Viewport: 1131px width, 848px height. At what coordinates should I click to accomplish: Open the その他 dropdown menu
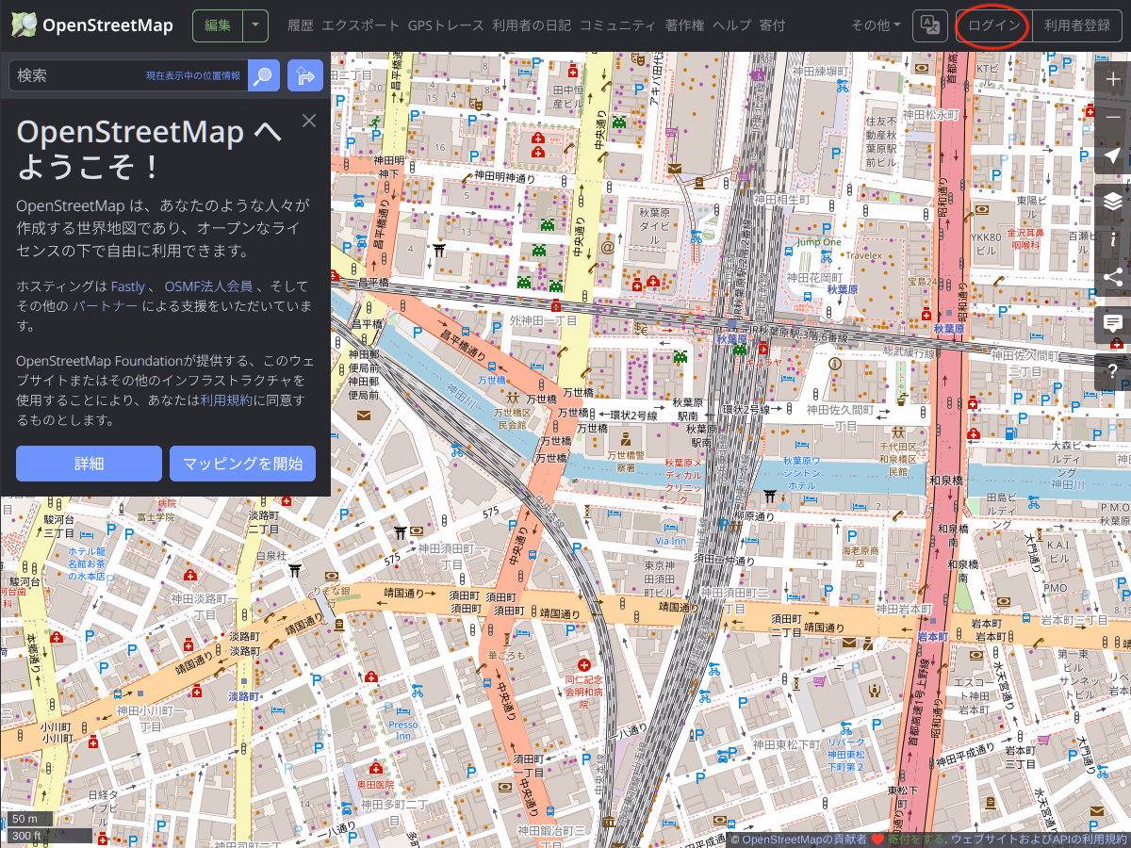(x=877, y=25)
